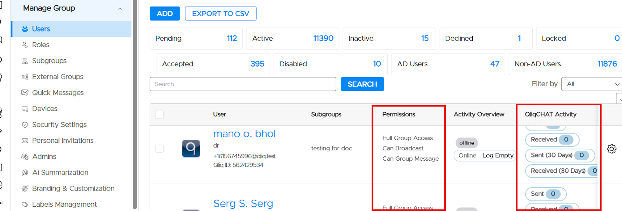
Task: Click the Devices icon
Action: tap(25, 109)
